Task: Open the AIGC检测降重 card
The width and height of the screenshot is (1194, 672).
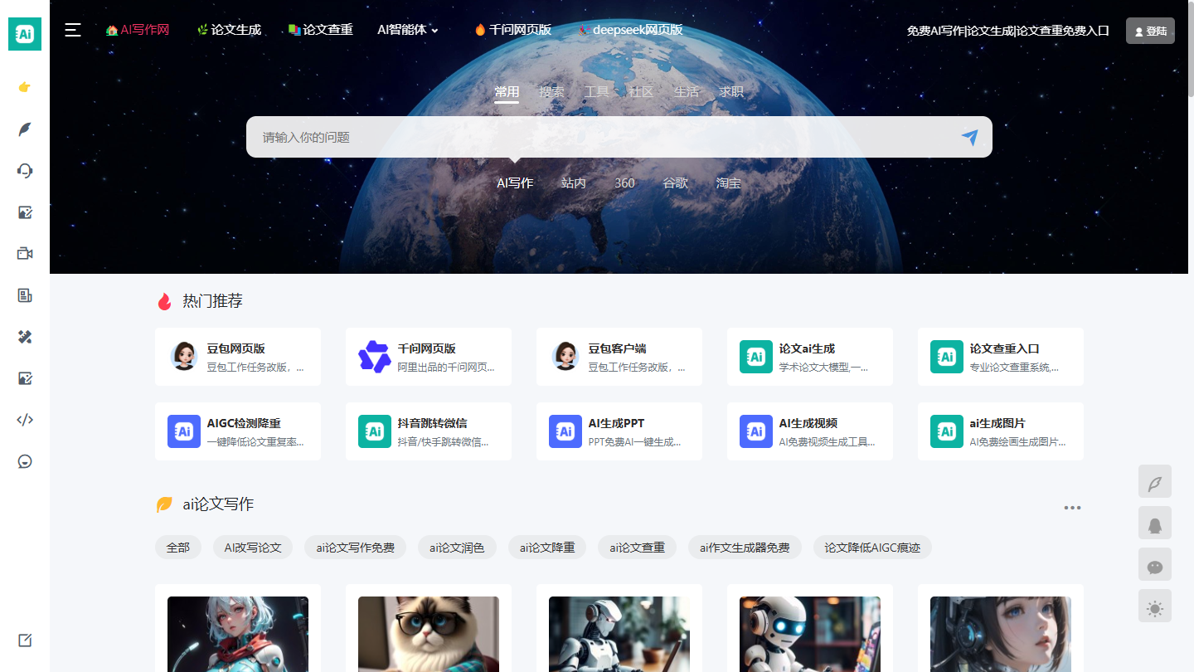Action: coord(238,431)
